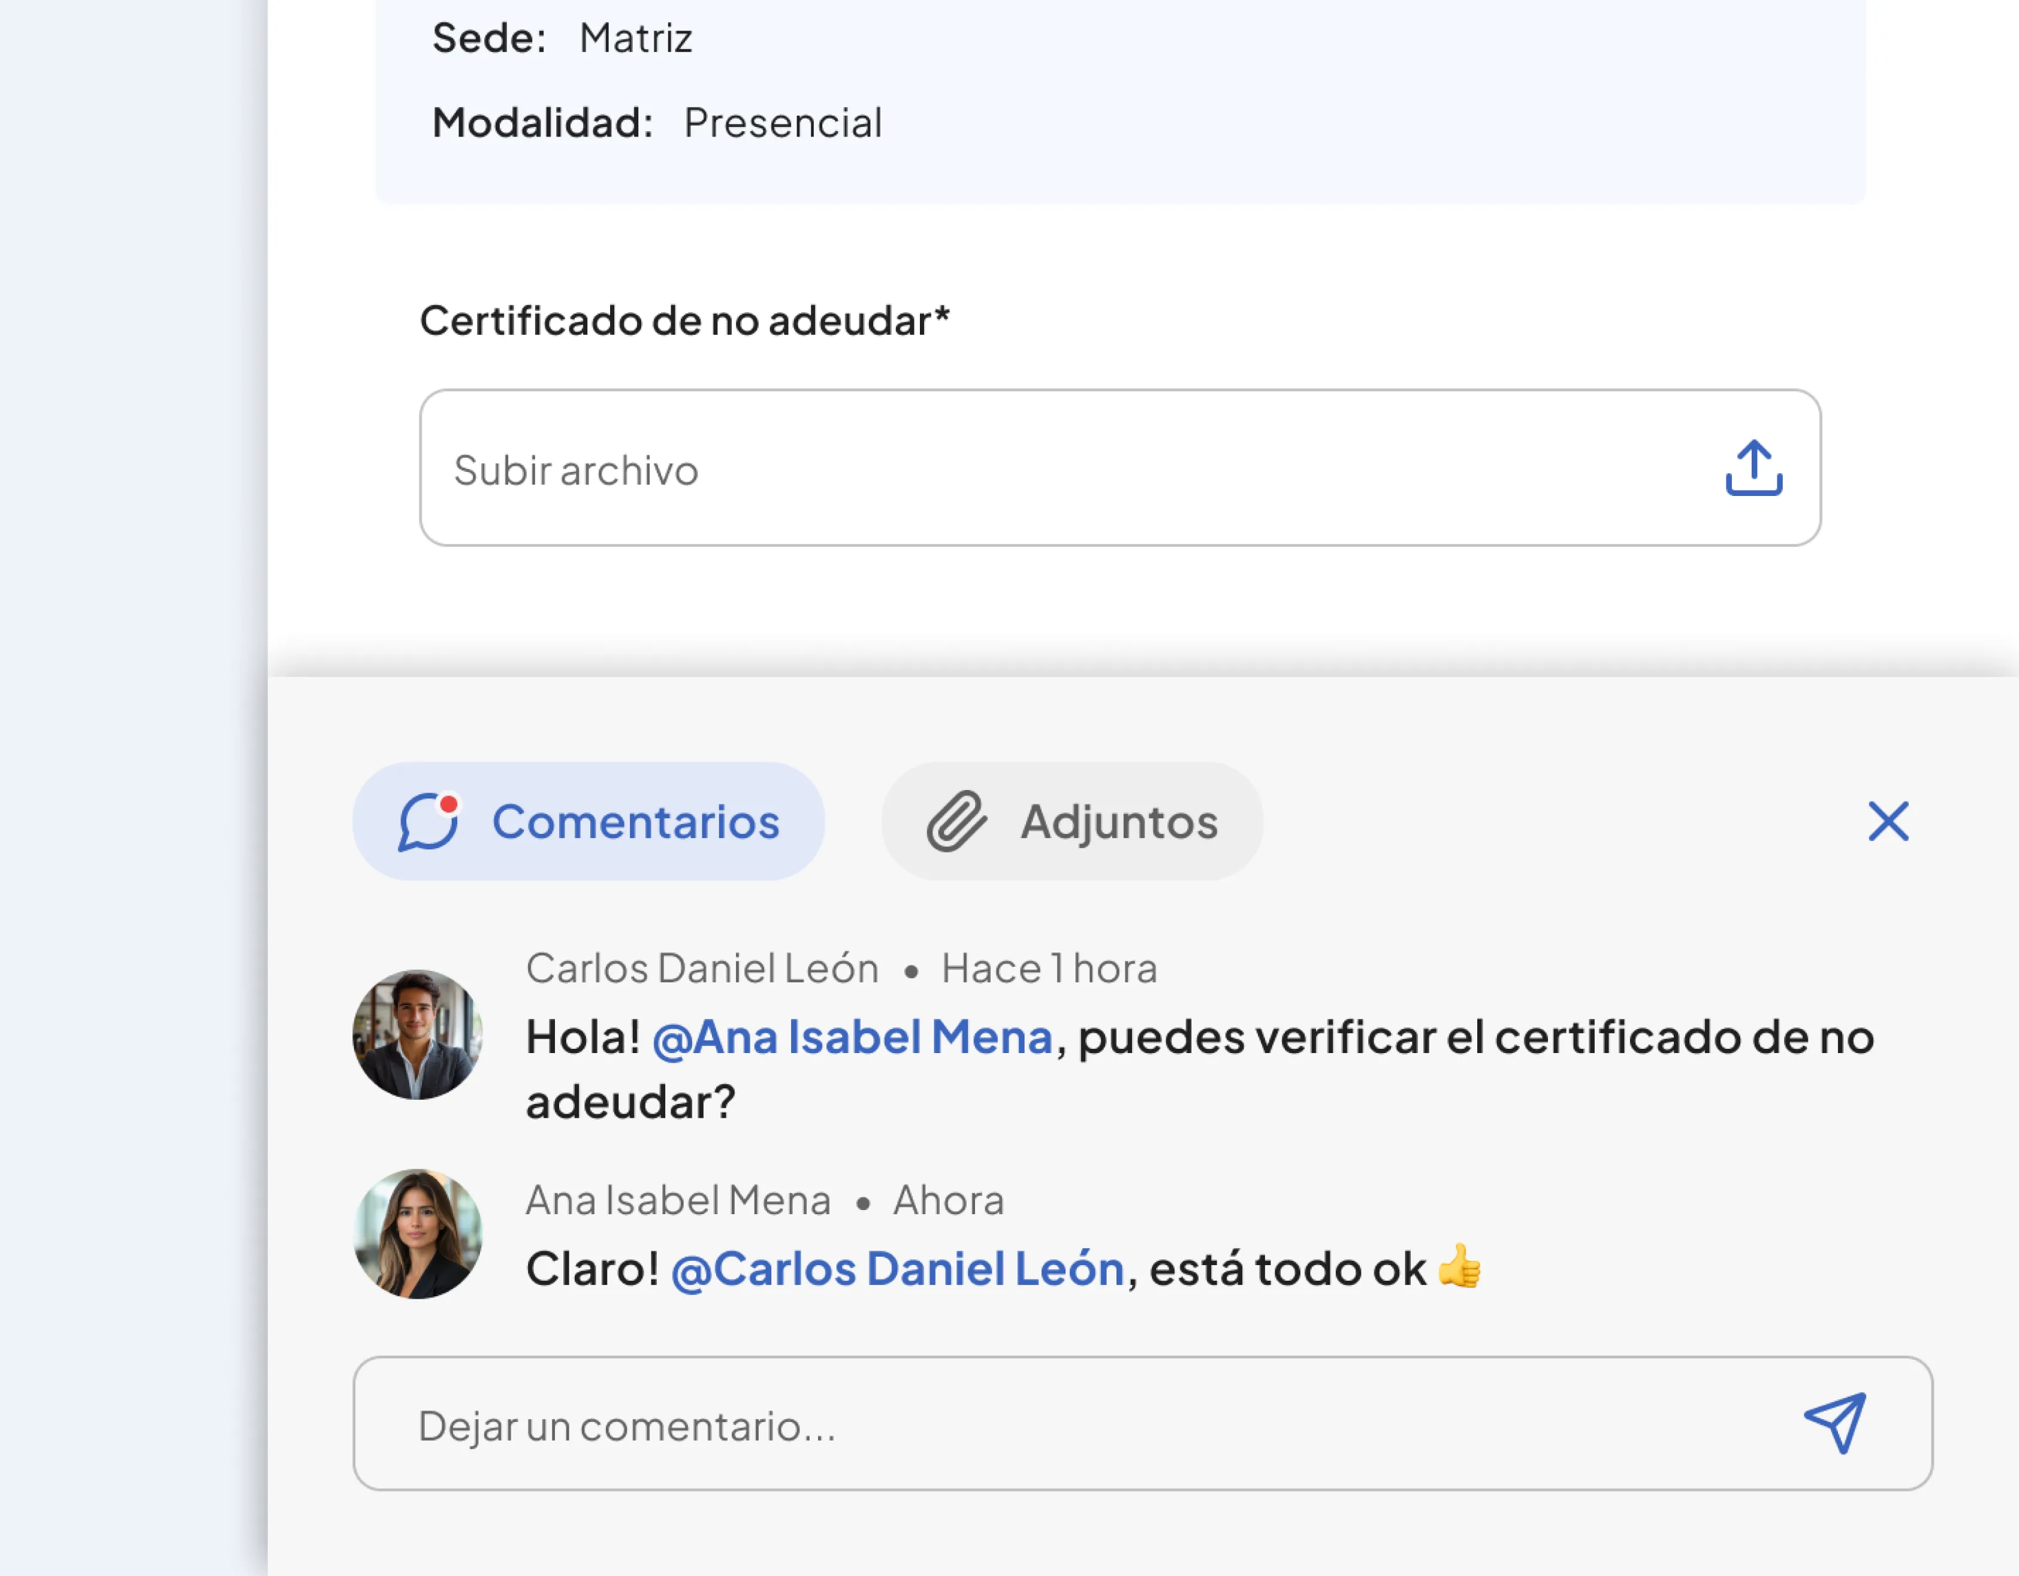Click the Carlos Daniel León author name
Screen dimensions: 2019x1576
point(702,969)
